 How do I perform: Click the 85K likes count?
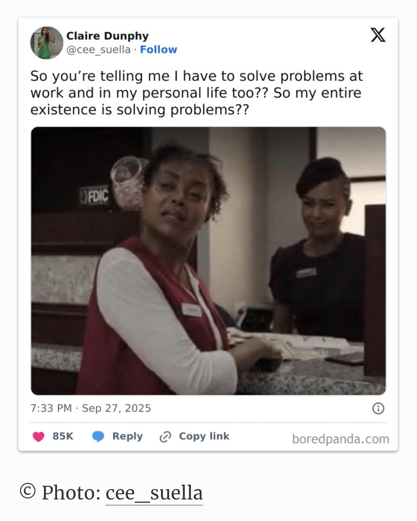[x=63, y=436]
